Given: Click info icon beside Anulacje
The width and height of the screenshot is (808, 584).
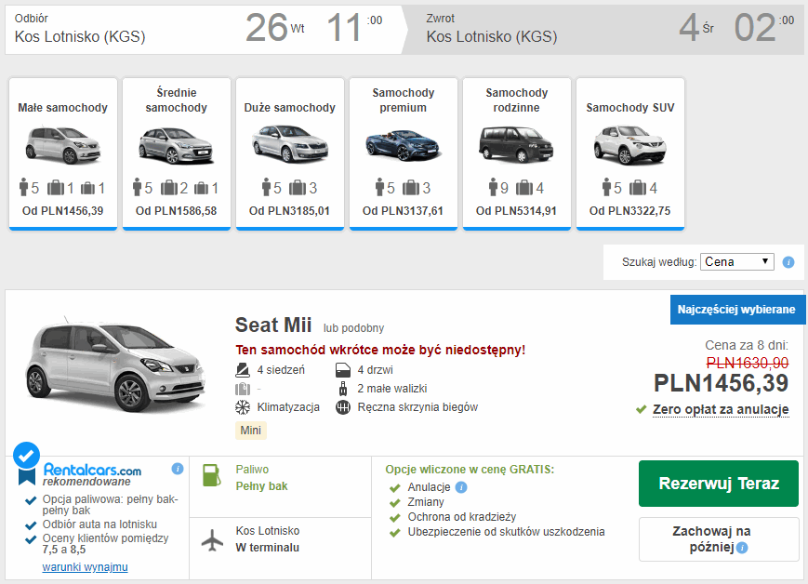Looking at the screenshot, I should coord(461,487).
